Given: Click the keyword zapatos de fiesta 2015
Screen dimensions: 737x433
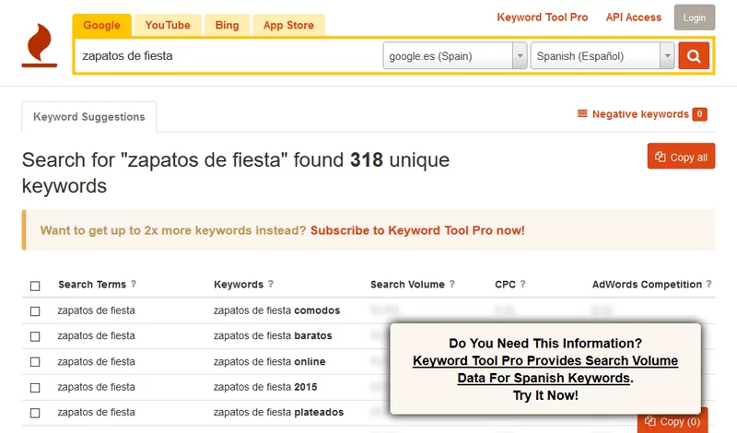Looking at the screenshot, I should tap(265, 387).
